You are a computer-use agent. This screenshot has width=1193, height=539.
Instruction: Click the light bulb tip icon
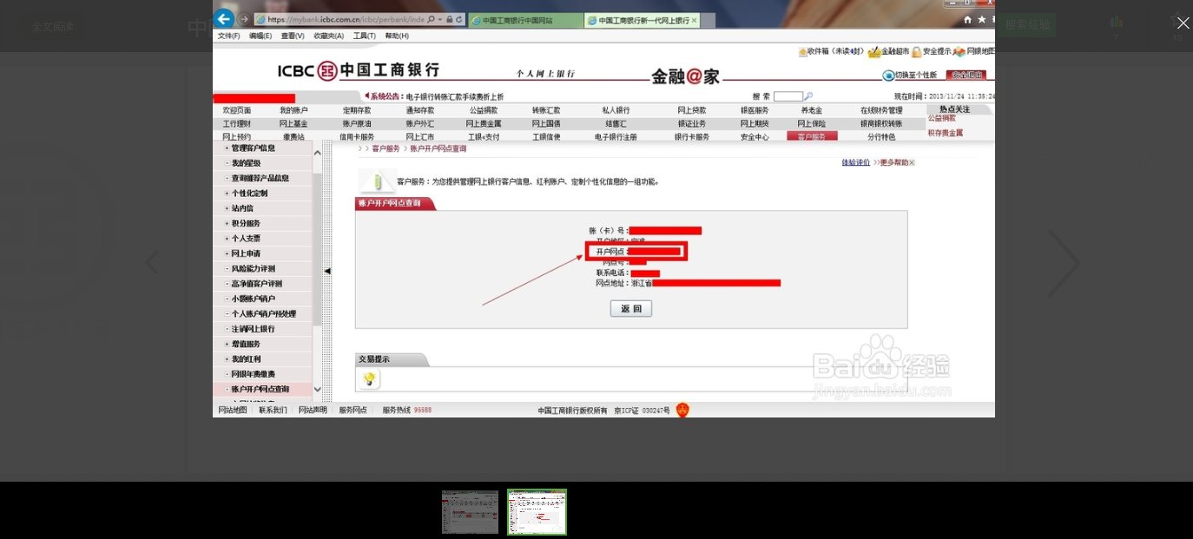[369, 379]
